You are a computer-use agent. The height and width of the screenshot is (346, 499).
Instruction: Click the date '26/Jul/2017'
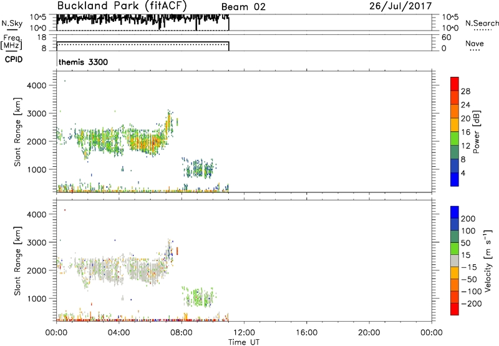tap(400, 6)
